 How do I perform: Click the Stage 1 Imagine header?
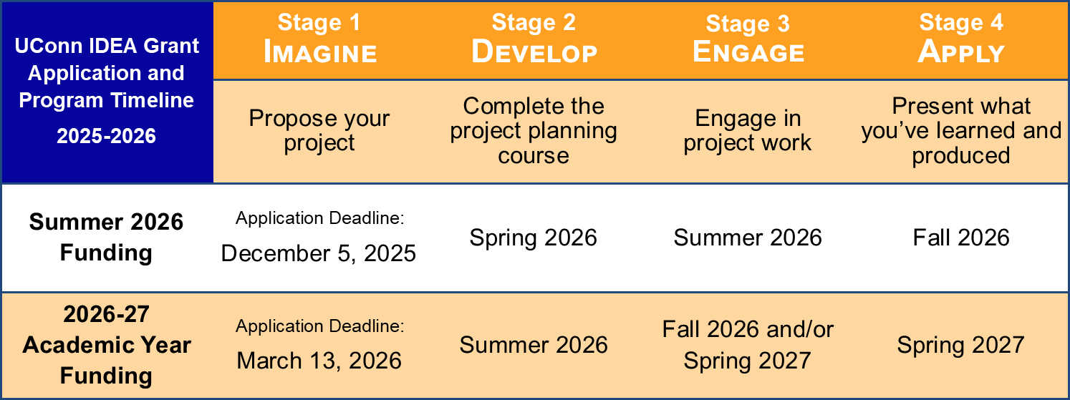tap(320, 39)
